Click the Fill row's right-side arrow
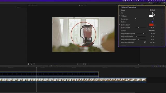 tap(164, 13)
